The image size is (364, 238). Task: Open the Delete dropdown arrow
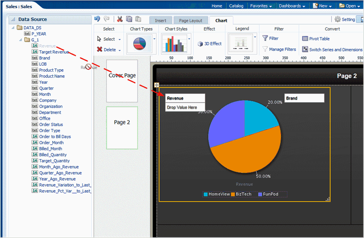[x=120, y=50]
